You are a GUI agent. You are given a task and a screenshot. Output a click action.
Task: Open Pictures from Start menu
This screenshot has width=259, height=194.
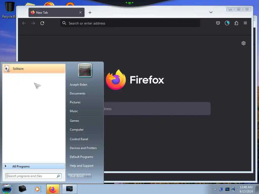[x=75, y=102]
